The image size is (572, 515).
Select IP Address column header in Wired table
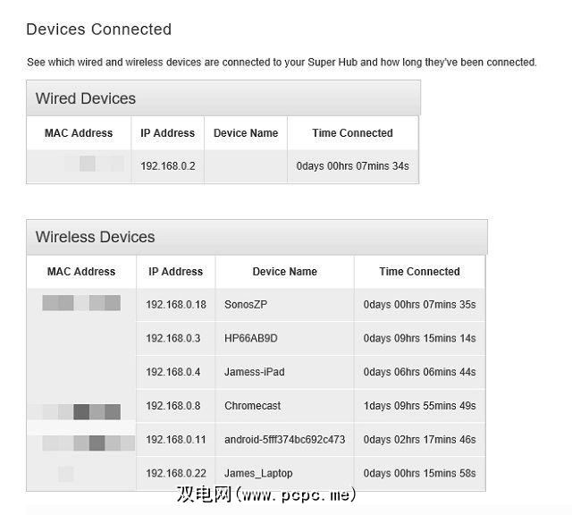[167, 133]
